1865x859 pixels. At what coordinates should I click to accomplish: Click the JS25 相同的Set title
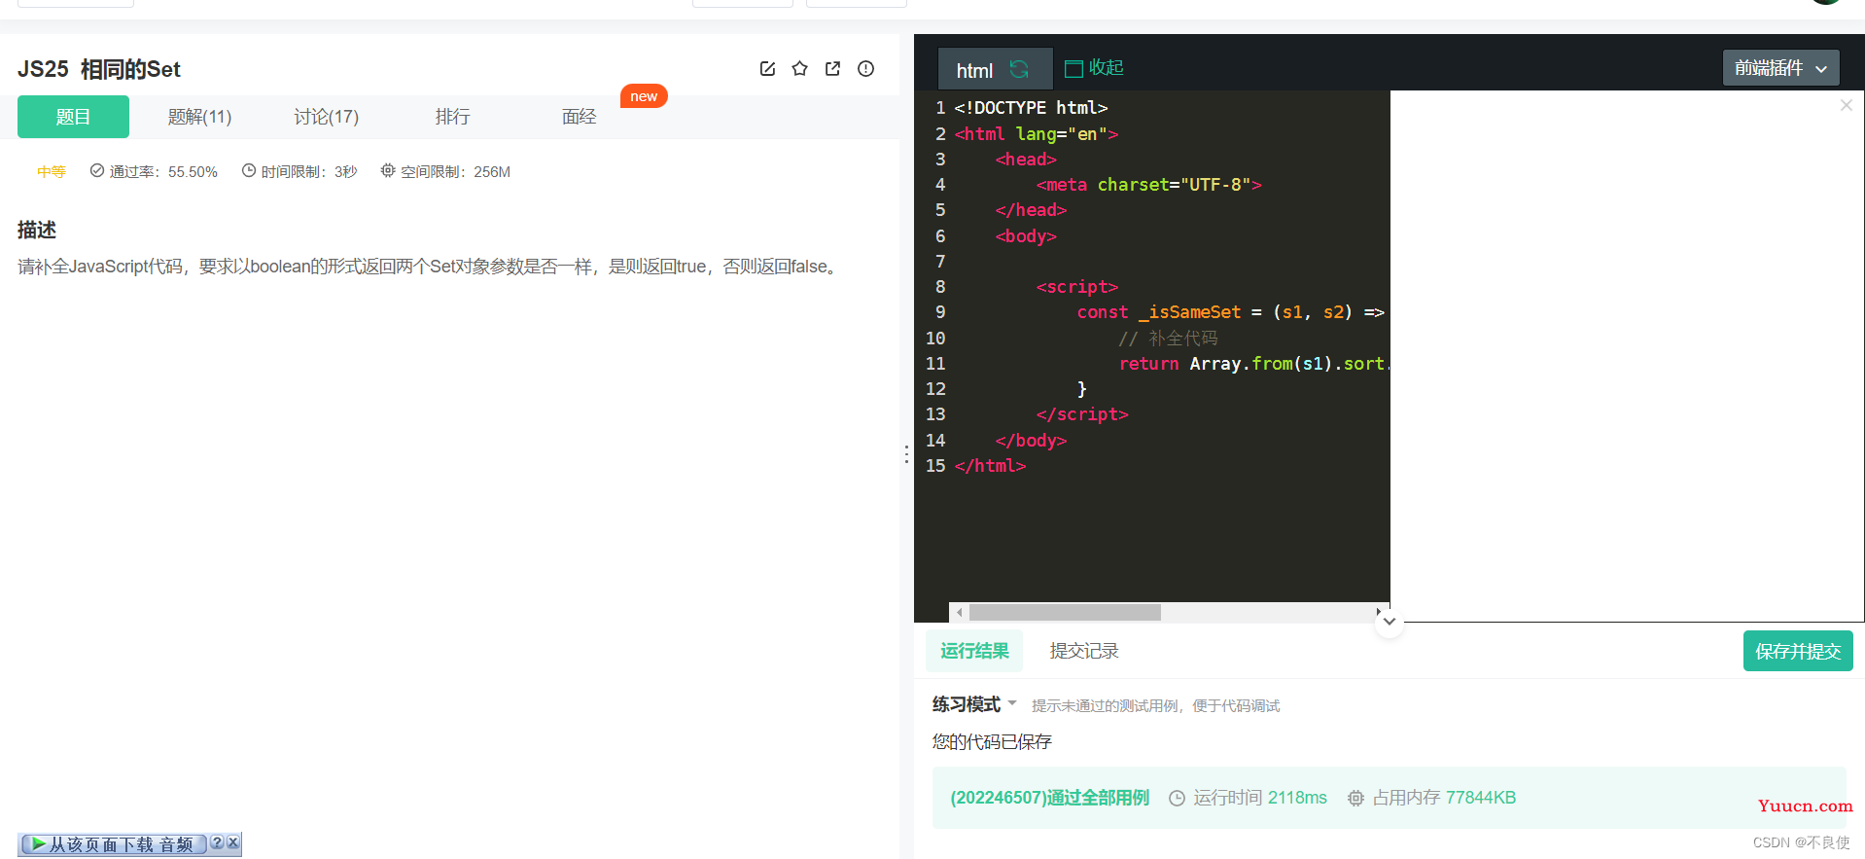[x=99, y=69]
